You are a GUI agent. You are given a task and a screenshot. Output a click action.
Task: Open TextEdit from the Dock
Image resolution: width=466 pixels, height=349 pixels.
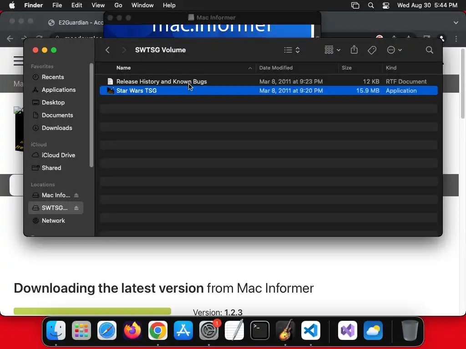click(x=234, y=330)
